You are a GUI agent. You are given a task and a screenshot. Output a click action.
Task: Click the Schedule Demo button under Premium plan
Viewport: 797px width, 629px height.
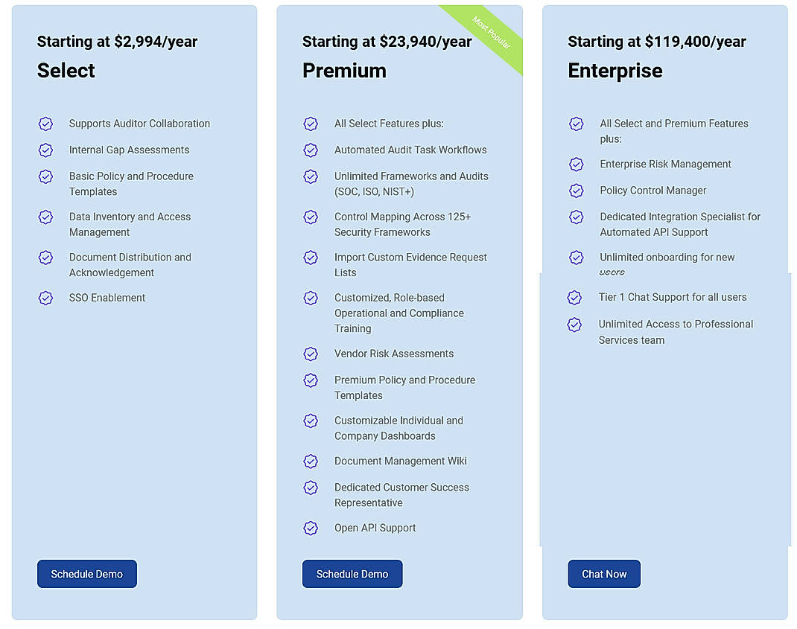(x=352, y=574)
